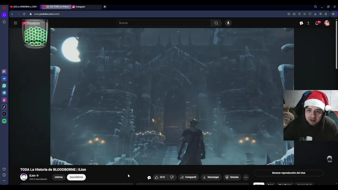Click the padlock site info icon
338x190 pixels.
pyautogui.click(x=31, y=14)
